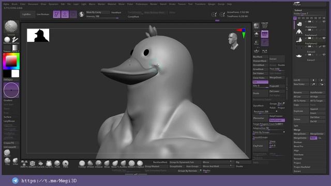331x186 pixels.
Task: Expand the Remesh section
Action: (298, 159)
